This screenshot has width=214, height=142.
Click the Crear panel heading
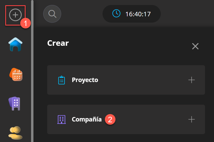coord(58,43)
